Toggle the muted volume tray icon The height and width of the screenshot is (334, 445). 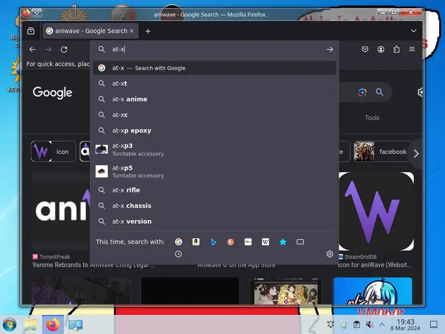[369, 324]
